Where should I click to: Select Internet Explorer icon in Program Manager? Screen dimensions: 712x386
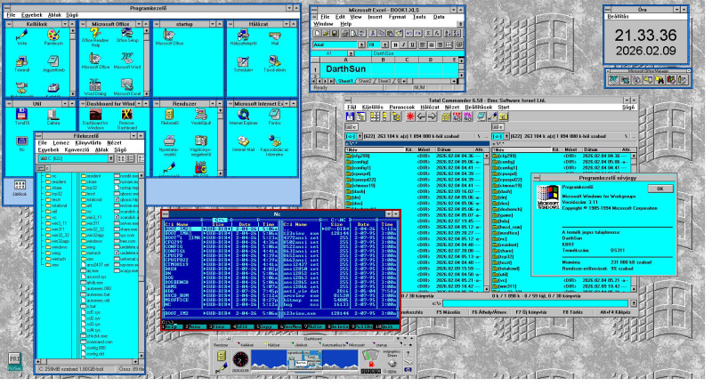[243, 117]
